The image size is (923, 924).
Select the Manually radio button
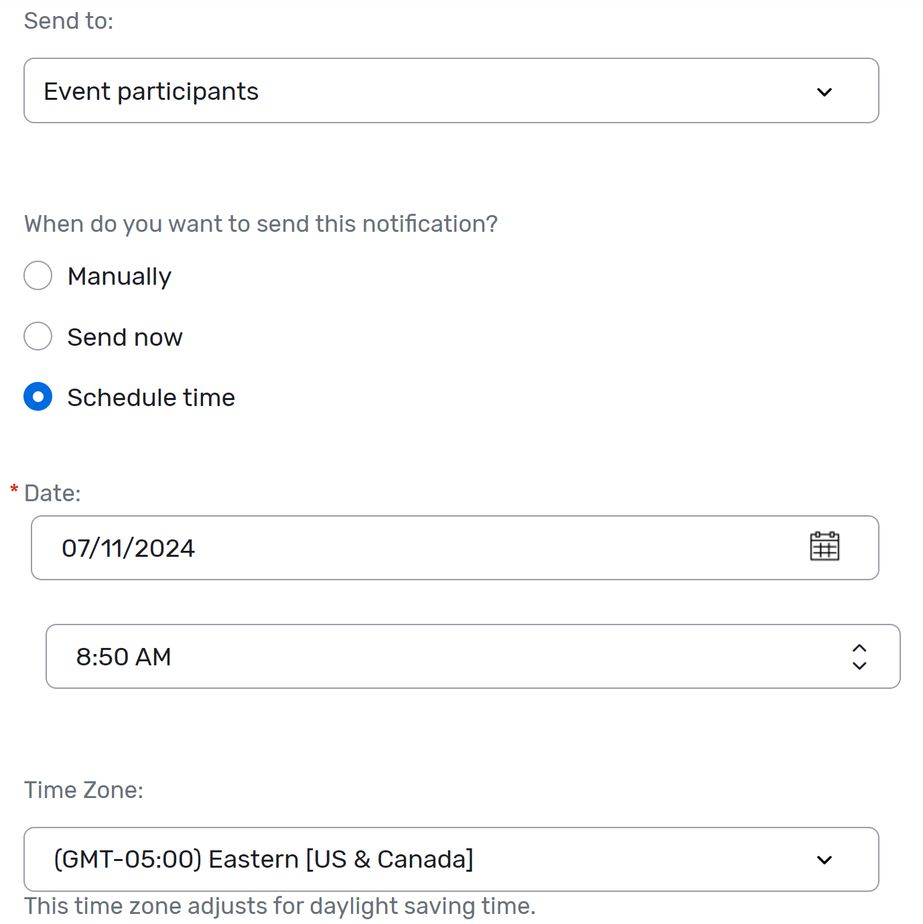tap(38, 275)
